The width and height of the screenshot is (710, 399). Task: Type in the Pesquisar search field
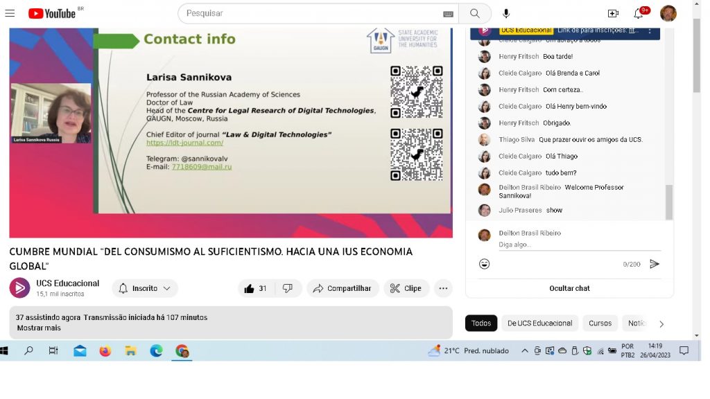click(312, 13)
